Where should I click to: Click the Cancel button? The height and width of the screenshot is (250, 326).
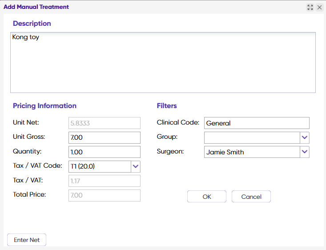tap(251, 196)
